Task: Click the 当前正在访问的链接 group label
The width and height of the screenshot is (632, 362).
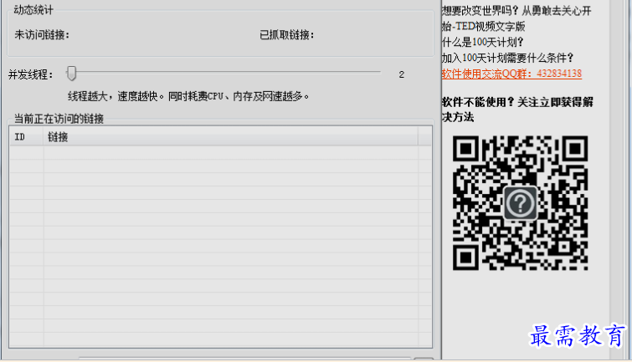Action: point(59,119)
